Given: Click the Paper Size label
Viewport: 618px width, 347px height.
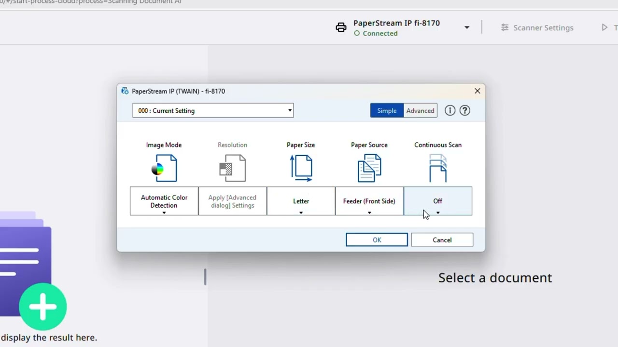Looking at the screenshot, I should (x=301, y=145).
